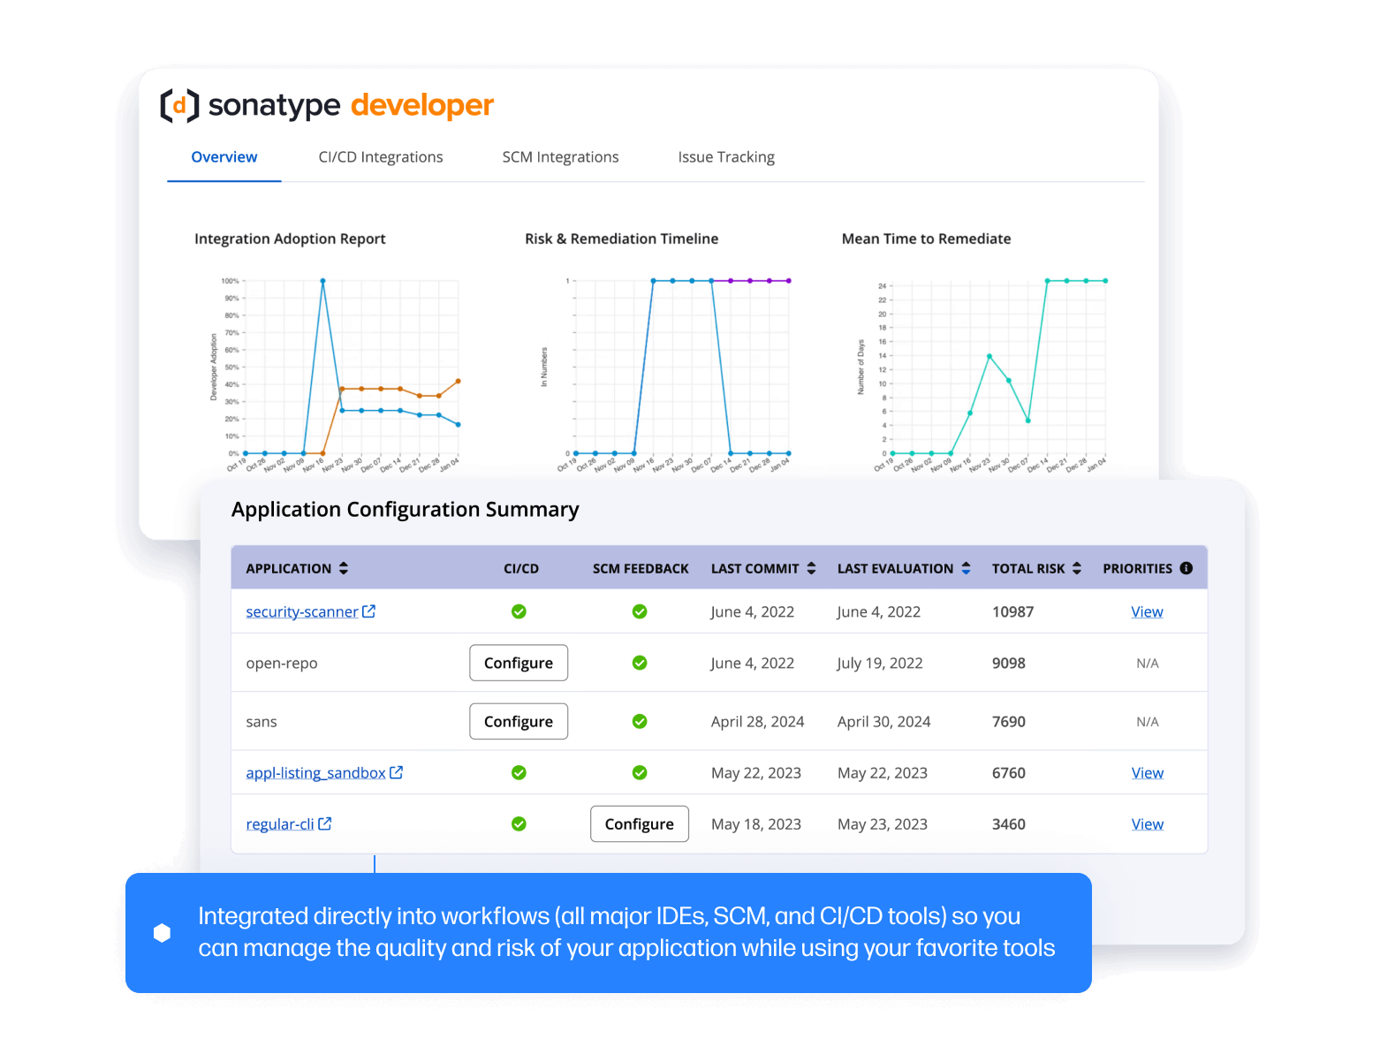
Task: Open the regular-cli application link
Action: point(280,824)
